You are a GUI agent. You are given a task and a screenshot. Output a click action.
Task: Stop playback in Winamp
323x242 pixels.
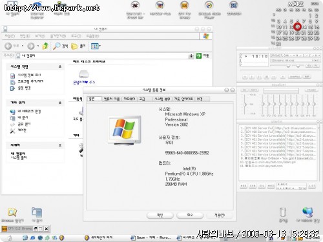[x=267, y=77]
